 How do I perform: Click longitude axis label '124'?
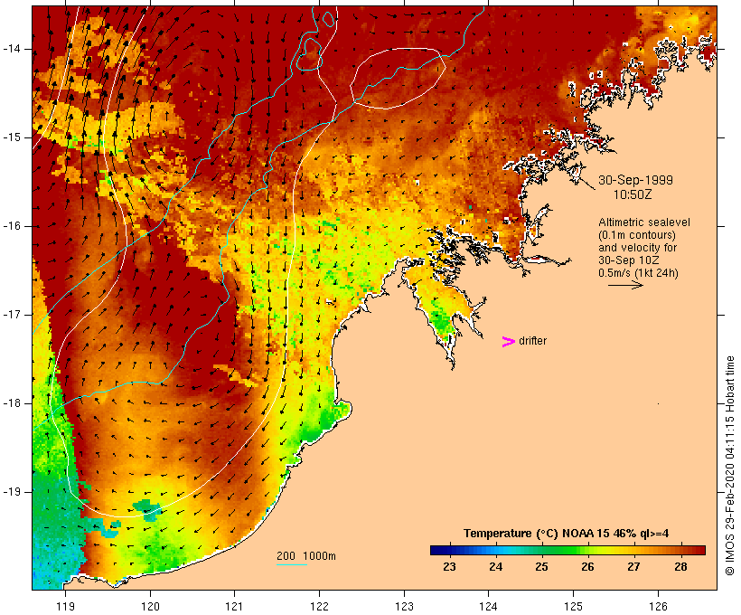488,606
